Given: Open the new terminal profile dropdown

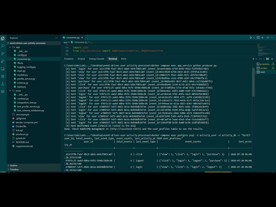Looking at the screenshot, I should click(x=256, y=59).
